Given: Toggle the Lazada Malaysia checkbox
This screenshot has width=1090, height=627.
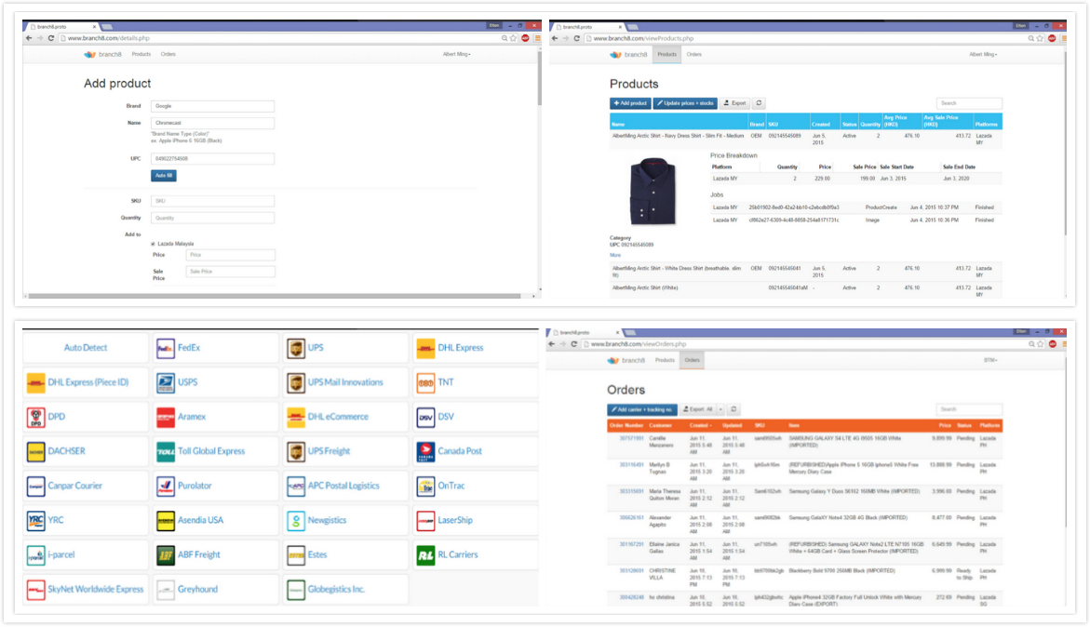Looking at the screenshot, I should [153, 244].
